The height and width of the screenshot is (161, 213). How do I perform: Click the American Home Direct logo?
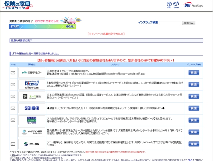pos(32,85)
